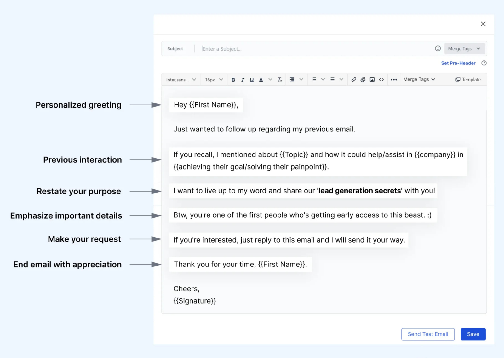Open the Template menu in the toolbar

(x=468, y=80)
